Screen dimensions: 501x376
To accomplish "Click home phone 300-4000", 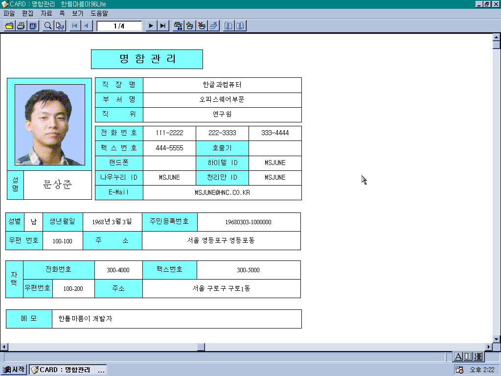I will click(118, 270).
